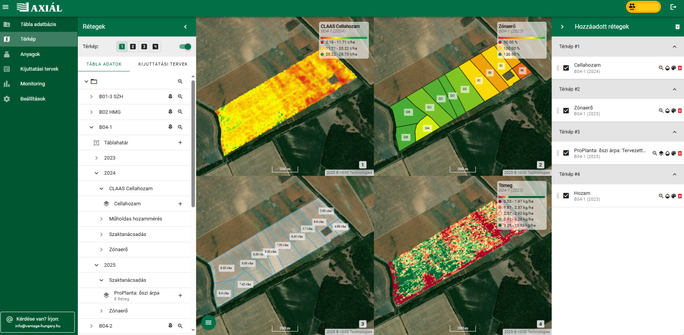The width and height of the screenshot is (684, 335).
Task: Expand the B02 HMG field
Action: pos(91,112)
